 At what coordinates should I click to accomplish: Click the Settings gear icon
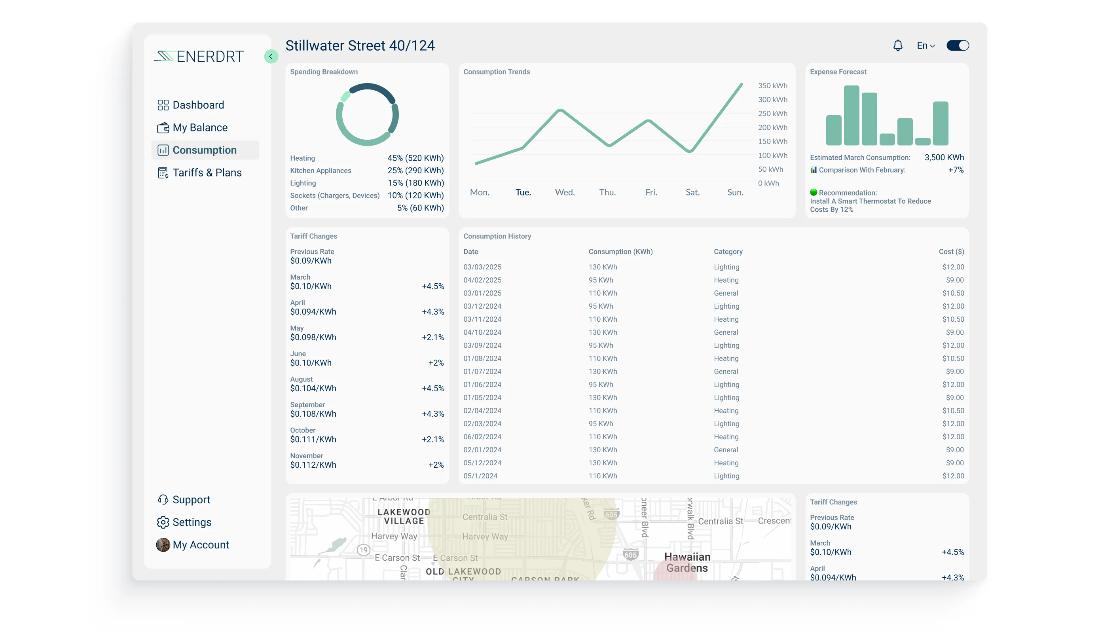(163, 522)
